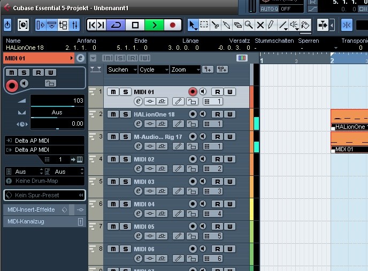Toggle monitor on M-Audio Rig 17 track

tap(203, 136)
